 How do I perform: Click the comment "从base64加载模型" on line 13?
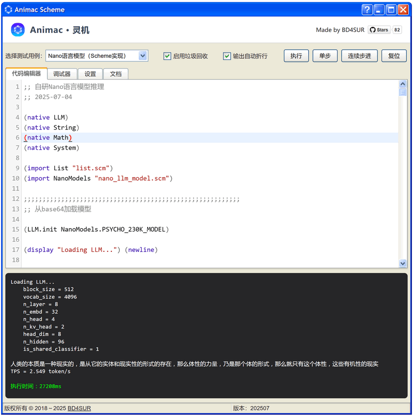[x=63, y=209]
